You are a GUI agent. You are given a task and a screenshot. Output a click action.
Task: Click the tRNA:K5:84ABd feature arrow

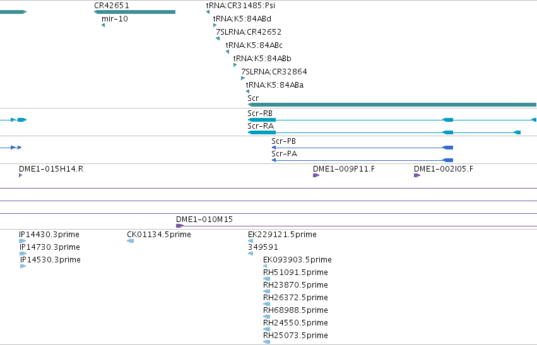[215, 25]
